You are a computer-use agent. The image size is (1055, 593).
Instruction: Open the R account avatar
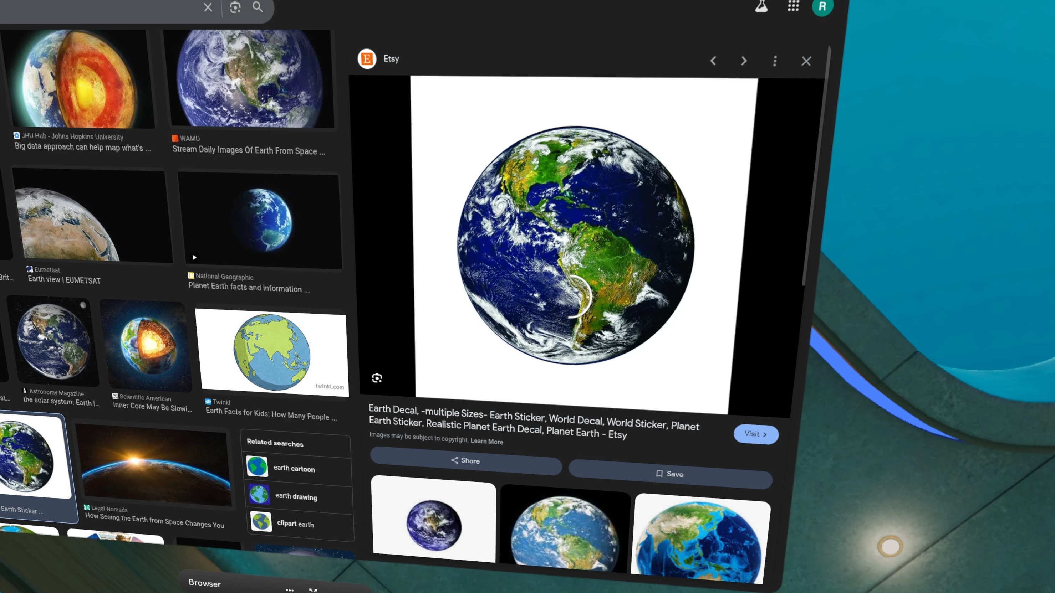822,6
